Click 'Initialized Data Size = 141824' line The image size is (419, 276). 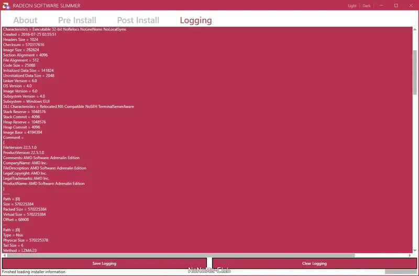tap(28, 70)
